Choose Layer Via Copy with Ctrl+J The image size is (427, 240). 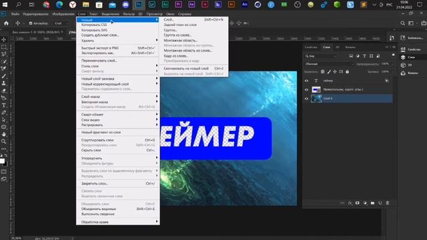tap(194, 68)
